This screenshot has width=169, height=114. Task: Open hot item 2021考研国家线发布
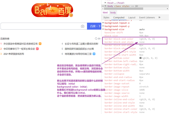coord(14,54)
